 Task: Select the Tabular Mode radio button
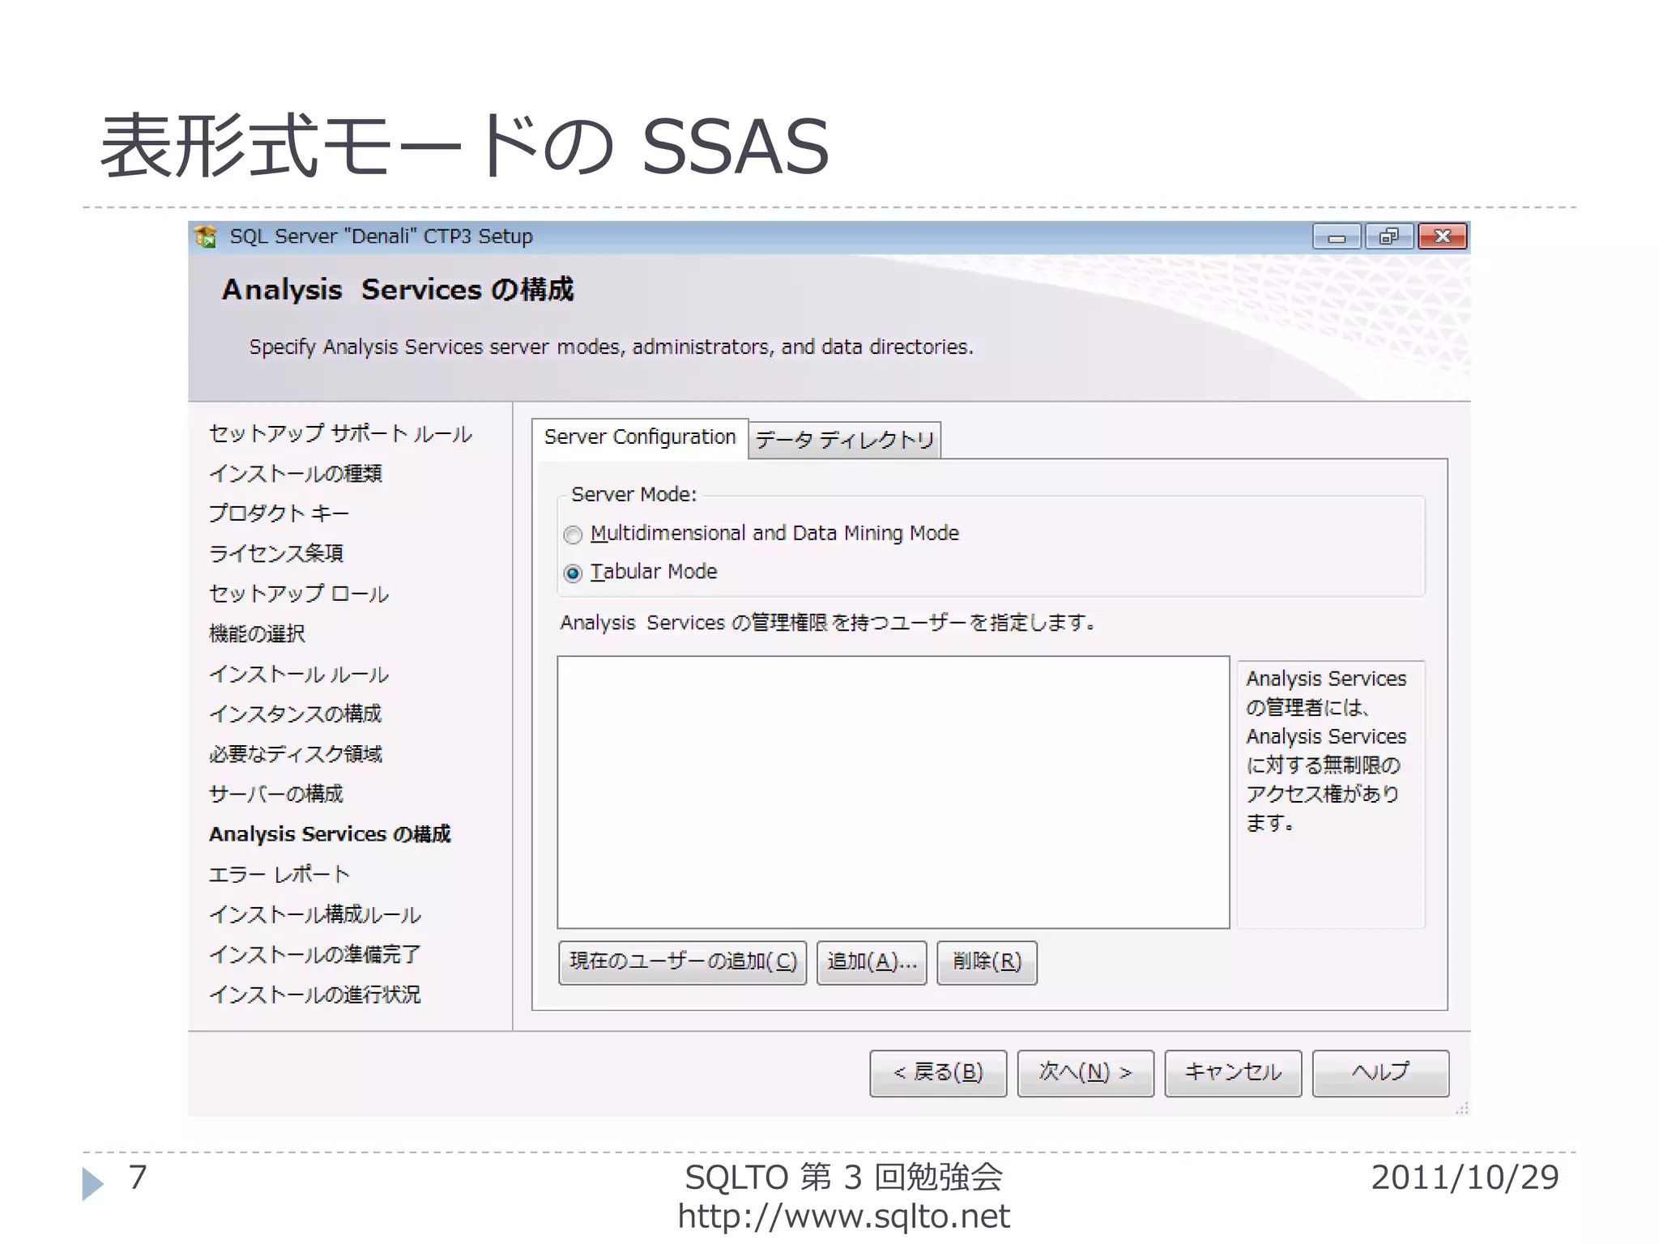point(573,573)
